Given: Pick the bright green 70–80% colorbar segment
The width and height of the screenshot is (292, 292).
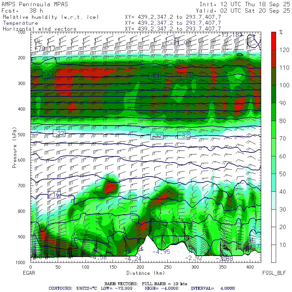Looking at the screenshot, I should [x=274, y=129].
